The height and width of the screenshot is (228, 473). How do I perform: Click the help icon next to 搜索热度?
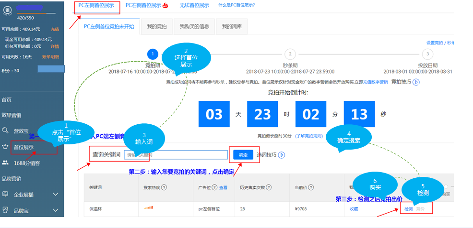(165, 187)
